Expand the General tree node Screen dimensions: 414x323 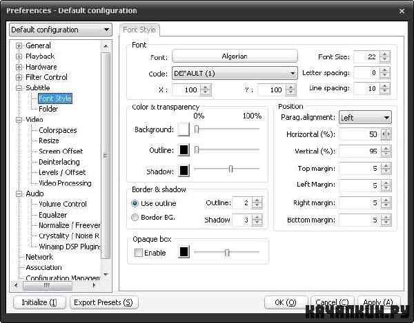coord(19,45)
